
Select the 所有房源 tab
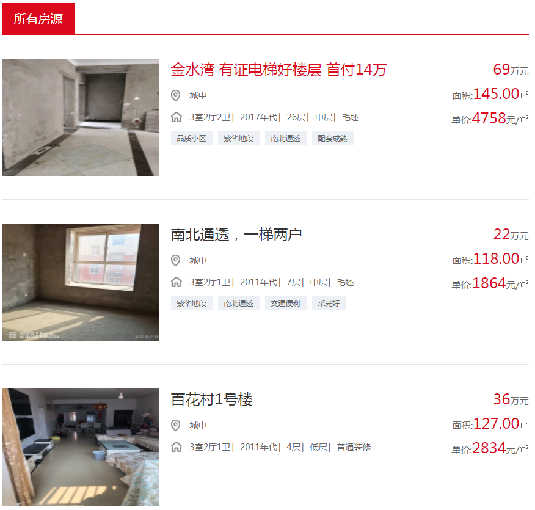coord(38,19)
